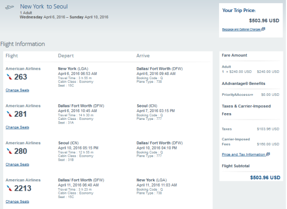Click the Depart column header

tap(66, 56)
